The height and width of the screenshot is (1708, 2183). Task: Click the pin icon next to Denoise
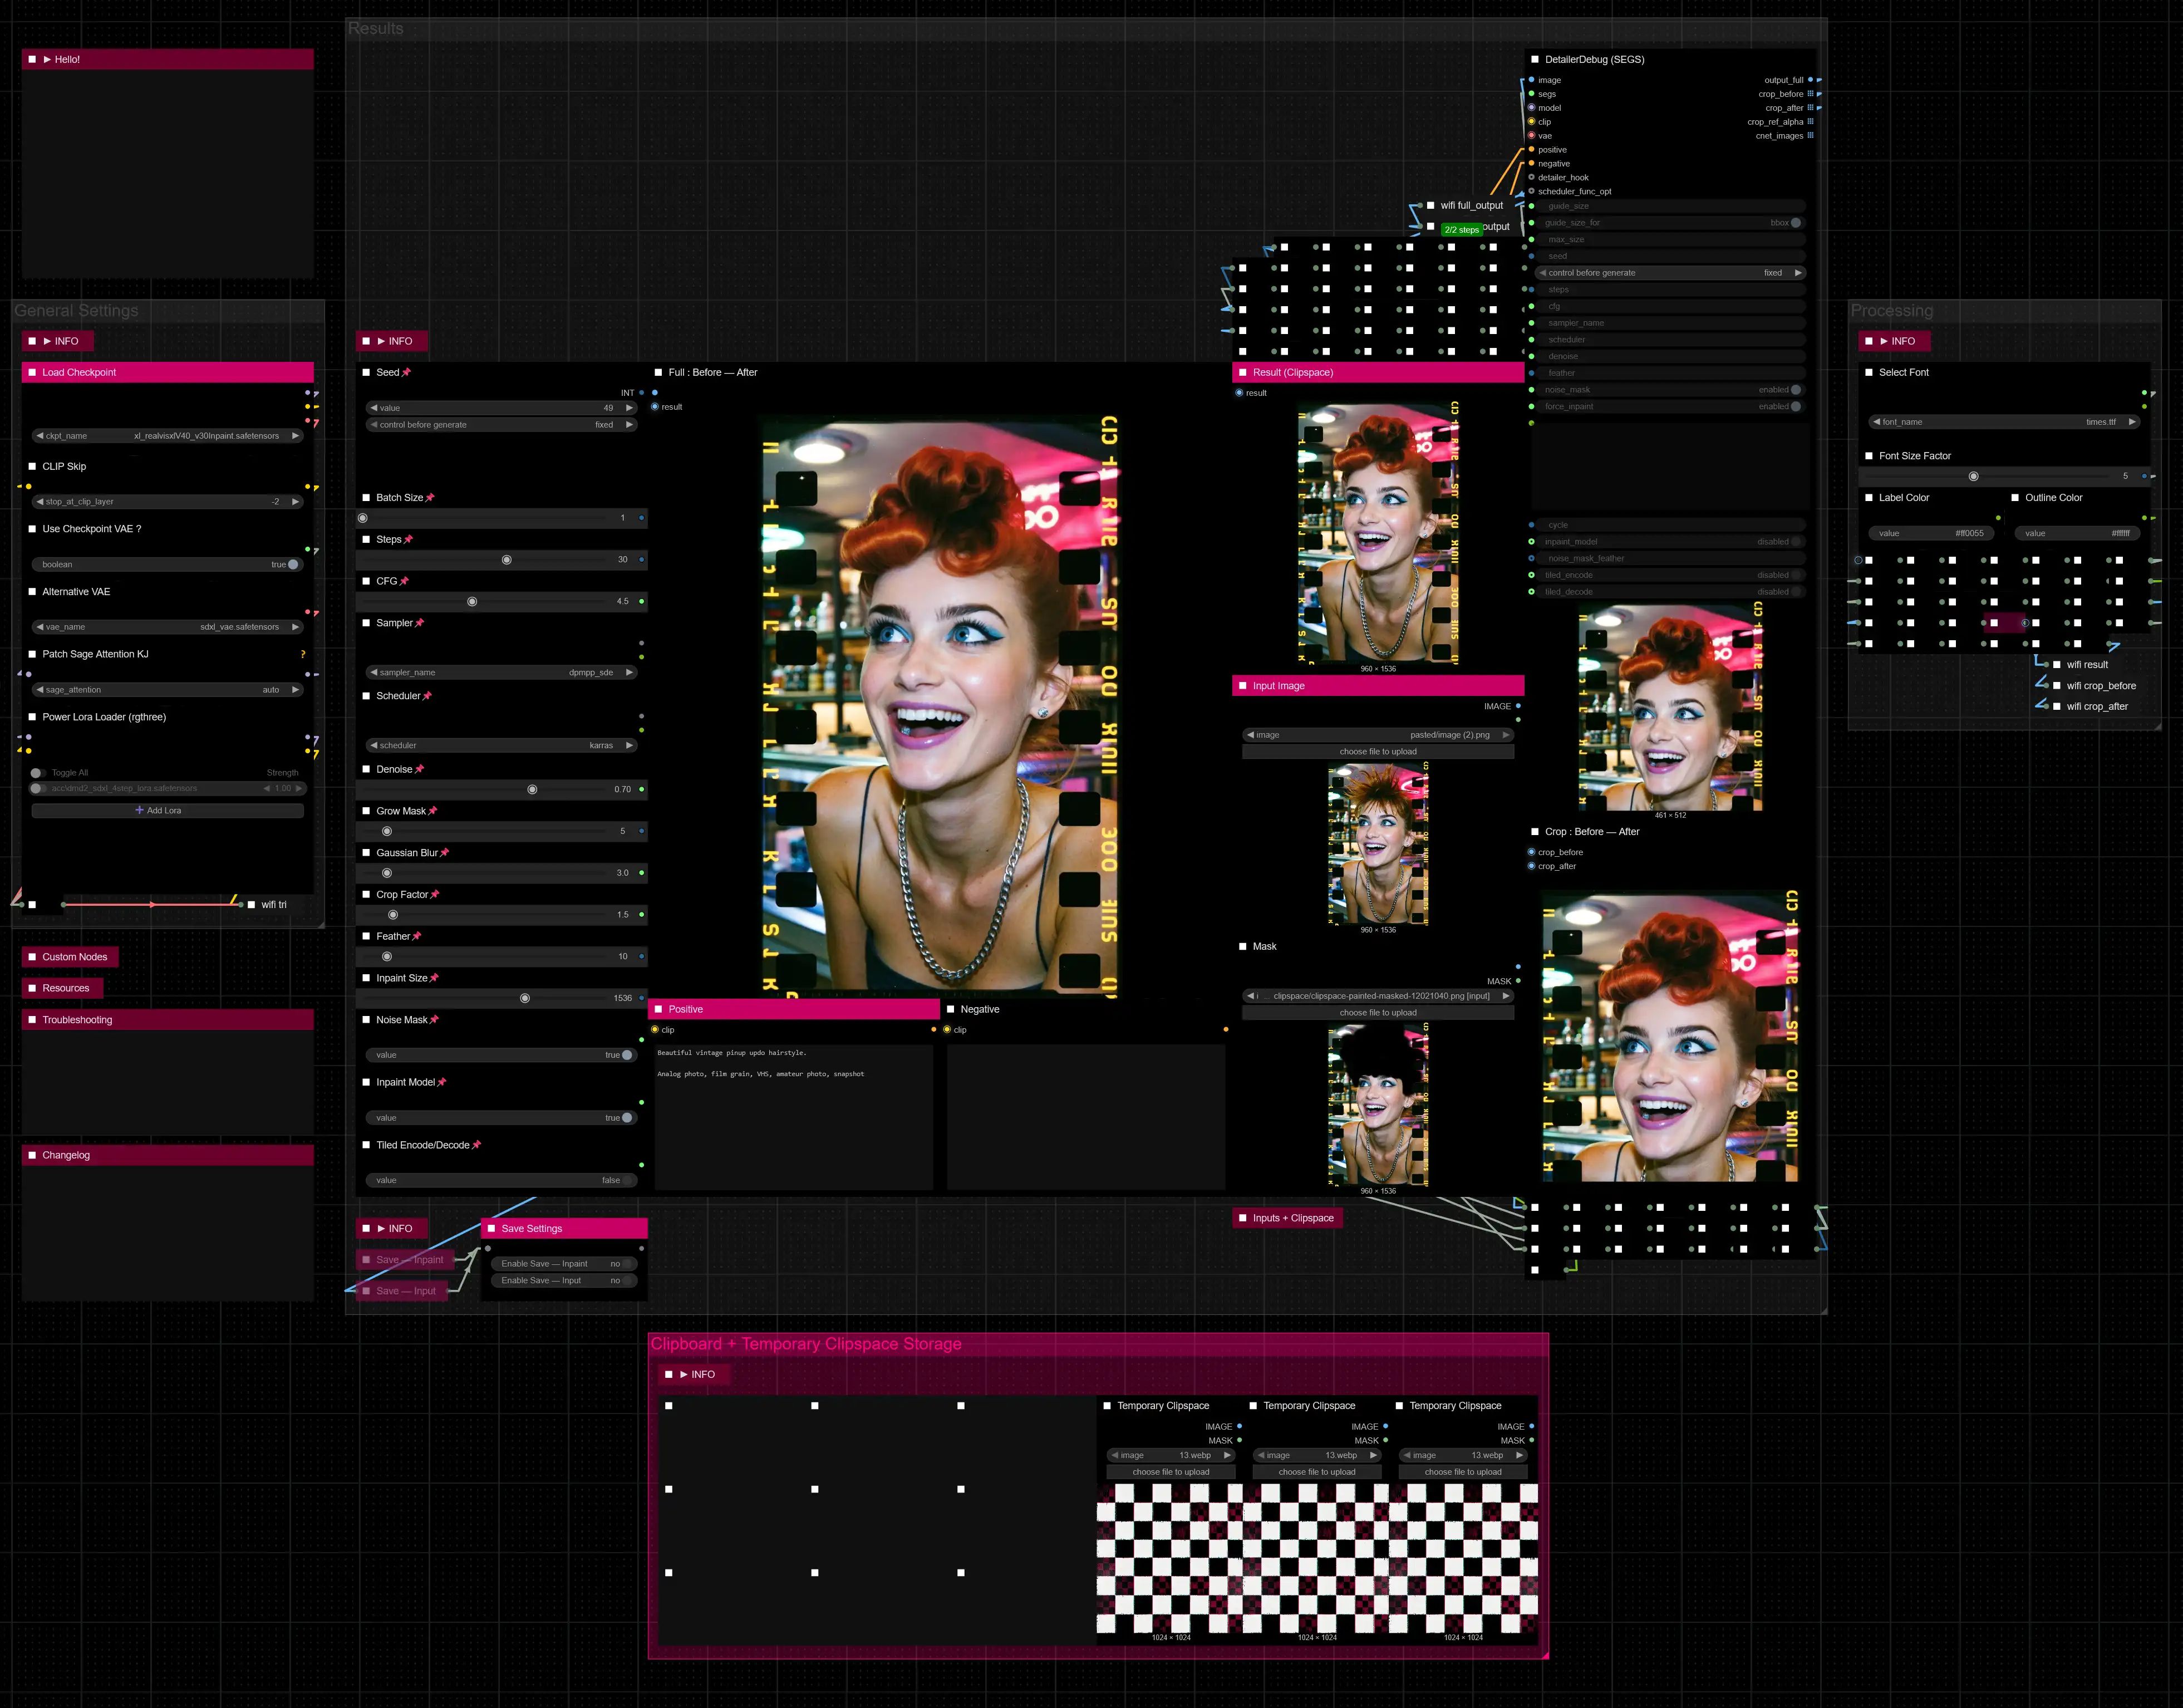[419, 769]
